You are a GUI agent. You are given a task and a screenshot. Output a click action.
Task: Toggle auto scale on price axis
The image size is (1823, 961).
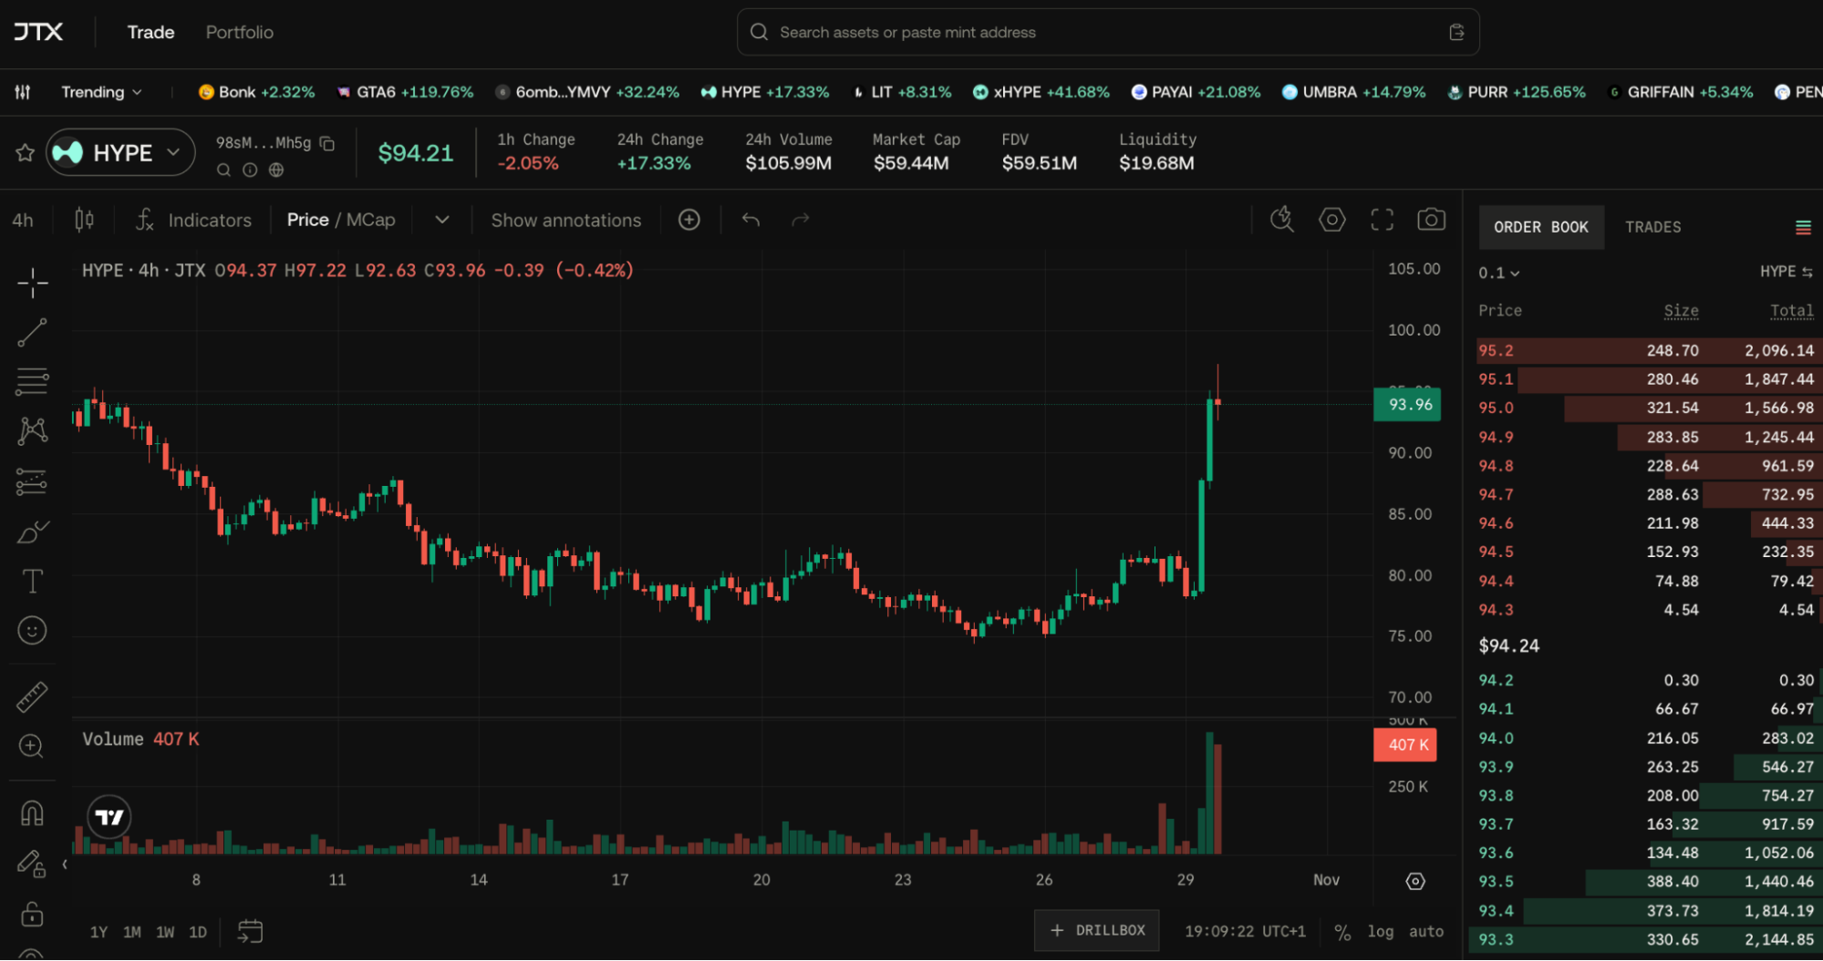1426,931
